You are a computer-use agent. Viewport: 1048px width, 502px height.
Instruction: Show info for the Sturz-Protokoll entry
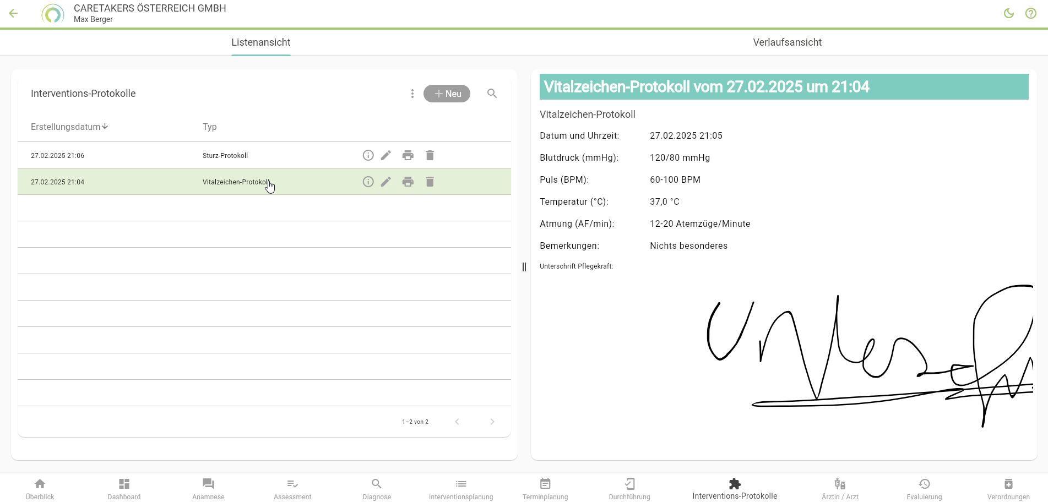tap(368, 155)
